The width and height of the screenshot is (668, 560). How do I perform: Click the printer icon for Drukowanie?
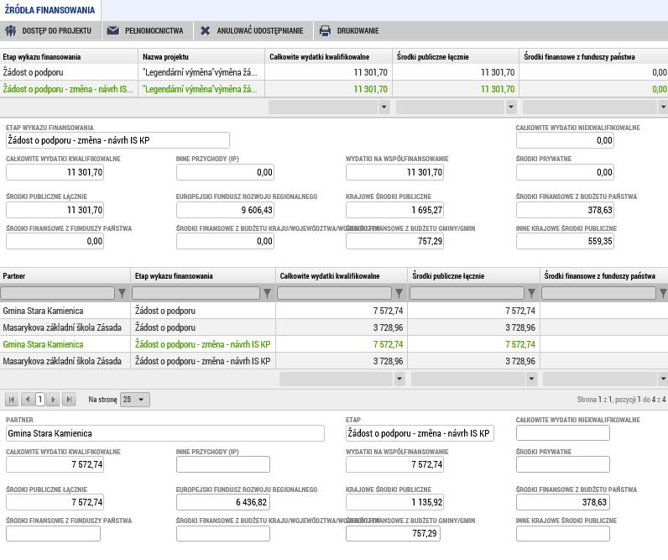click(325, 31)
